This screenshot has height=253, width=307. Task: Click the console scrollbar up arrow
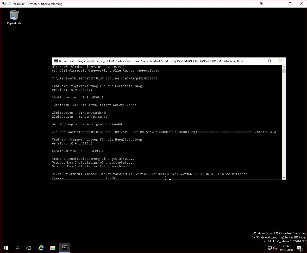284,67
